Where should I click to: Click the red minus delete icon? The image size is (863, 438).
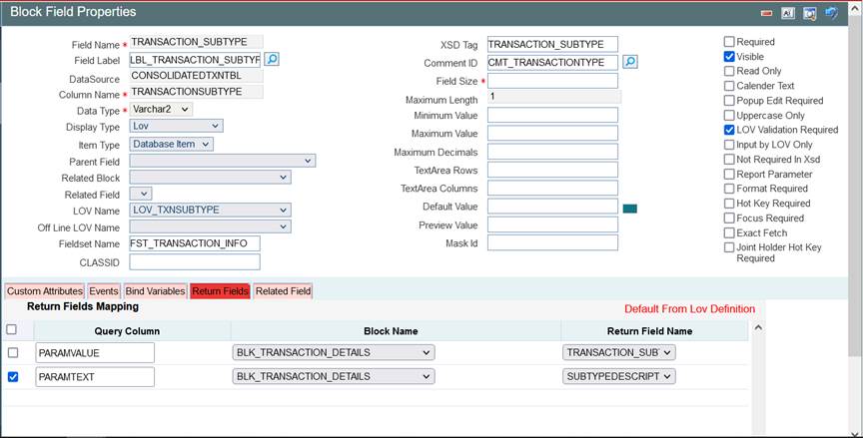click(x=766, y=13)
